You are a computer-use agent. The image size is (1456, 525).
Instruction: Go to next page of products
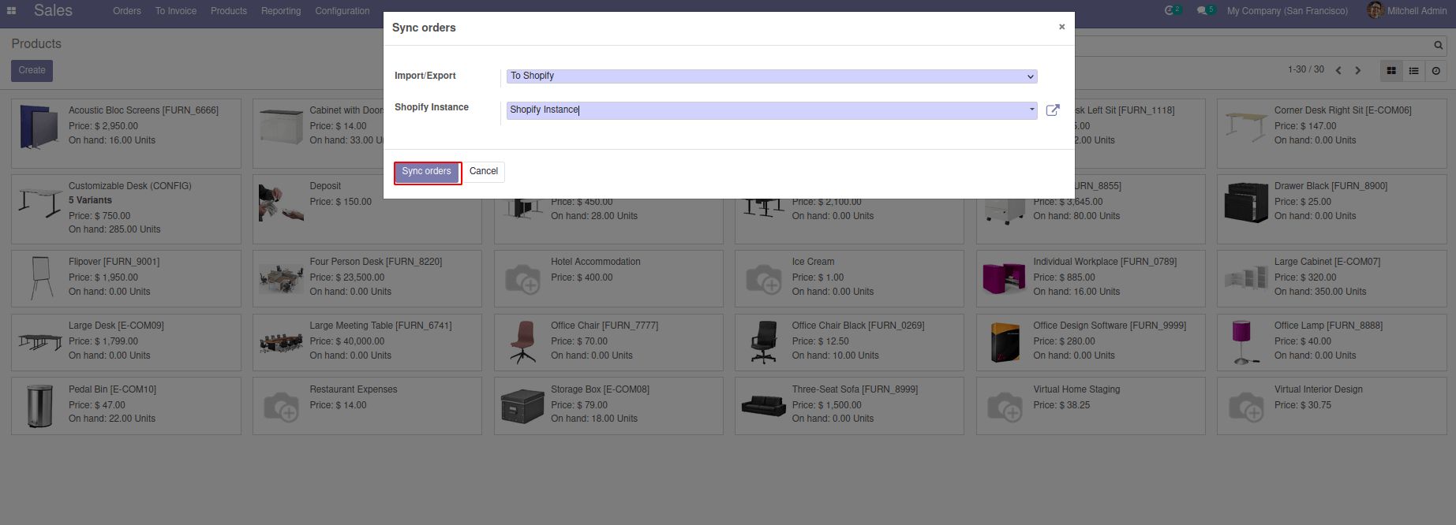coord(1358,70)
